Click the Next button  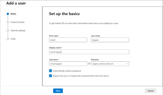click(58, 91)
